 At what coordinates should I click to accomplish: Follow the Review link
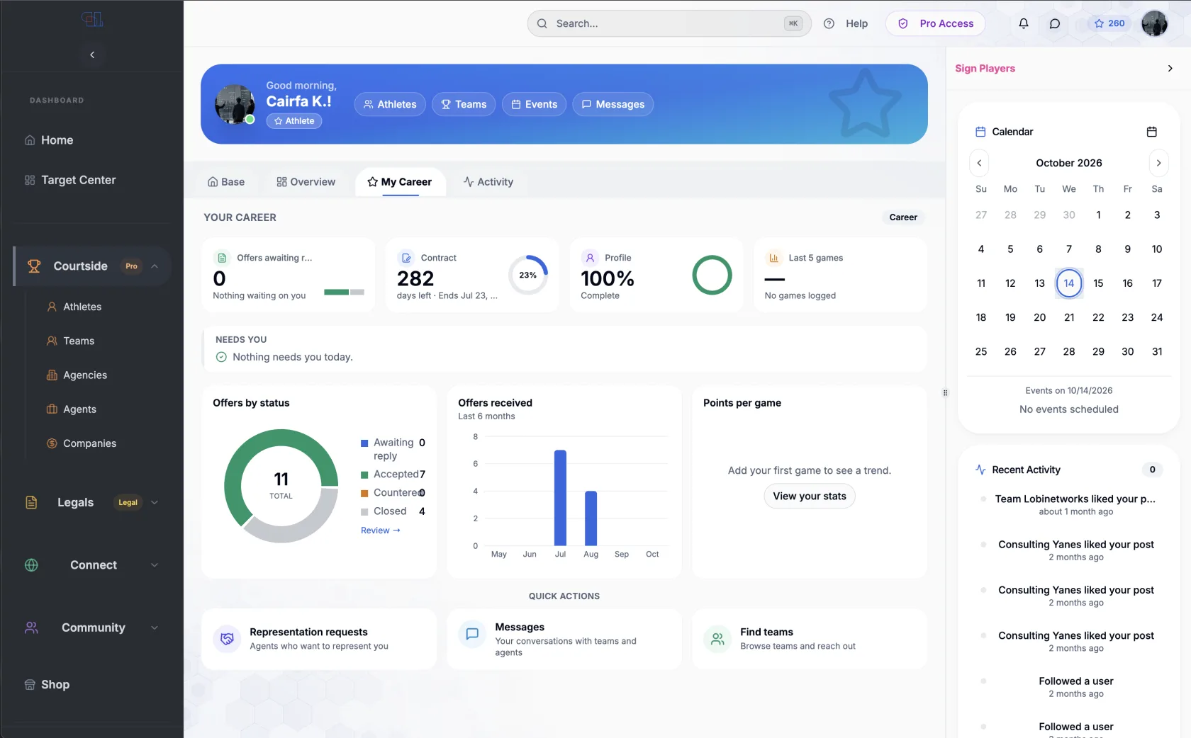(x=381, y=530)
